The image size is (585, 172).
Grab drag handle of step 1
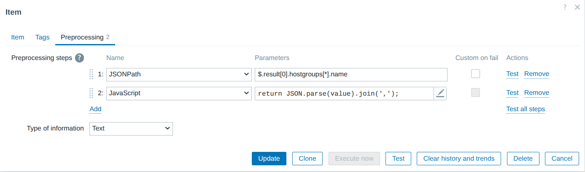coord(91,74)
